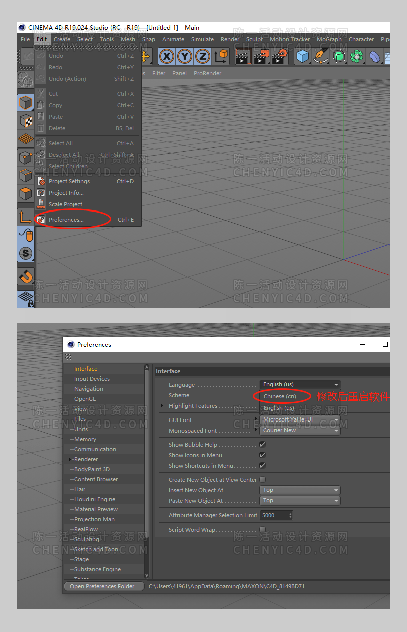This screenshot has height=632, width=407.
Task: Toggle the Show Bubble Help checkbox
Action: [x=262, y=445]
